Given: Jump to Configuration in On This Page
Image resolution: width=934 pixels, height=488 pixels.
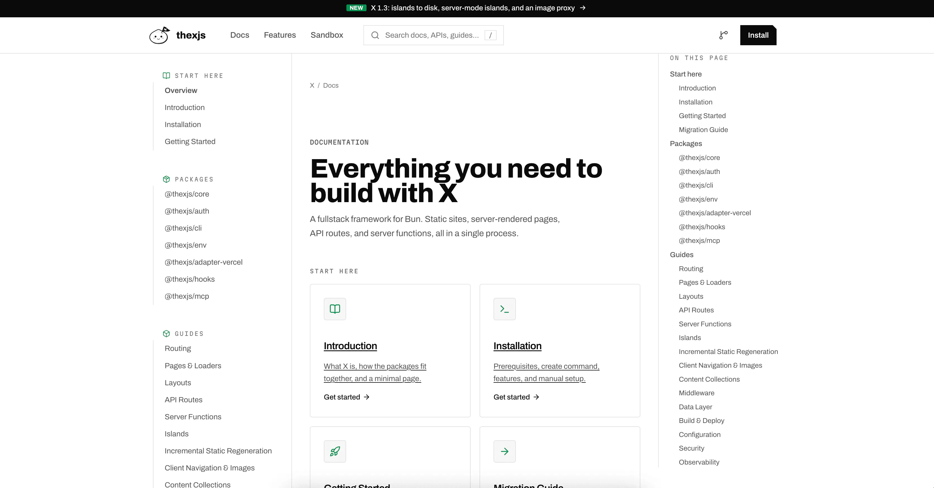Looking at the screenshot, I should [700, 435].
